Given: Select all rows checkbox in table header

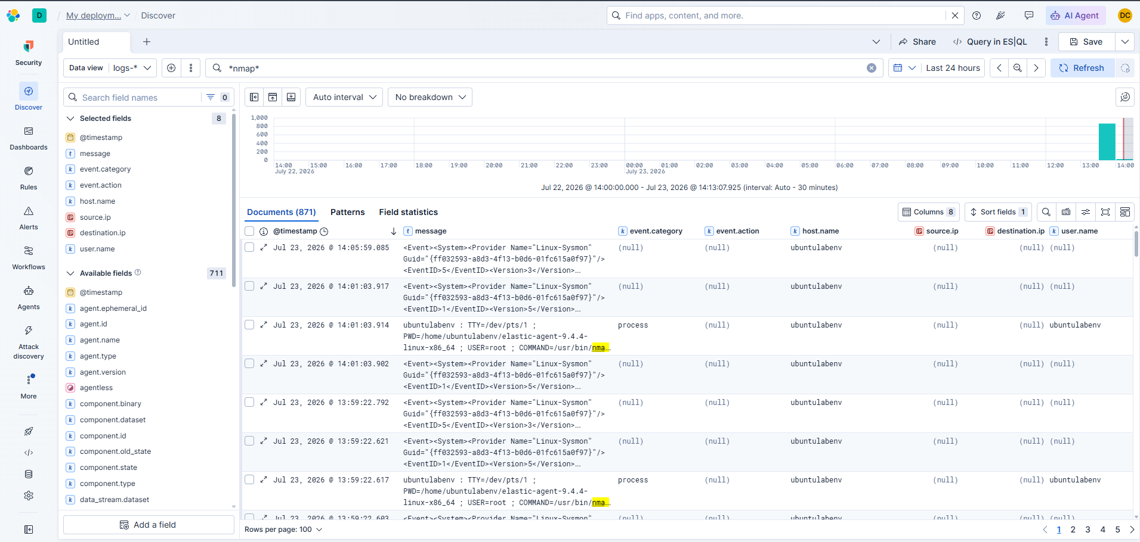Looking at the screenshot, I should tap(249, 231).
